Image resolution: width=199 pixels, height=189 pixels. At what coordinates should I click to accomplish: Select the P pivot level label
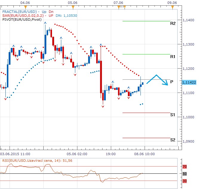click(x=172, y=81)
